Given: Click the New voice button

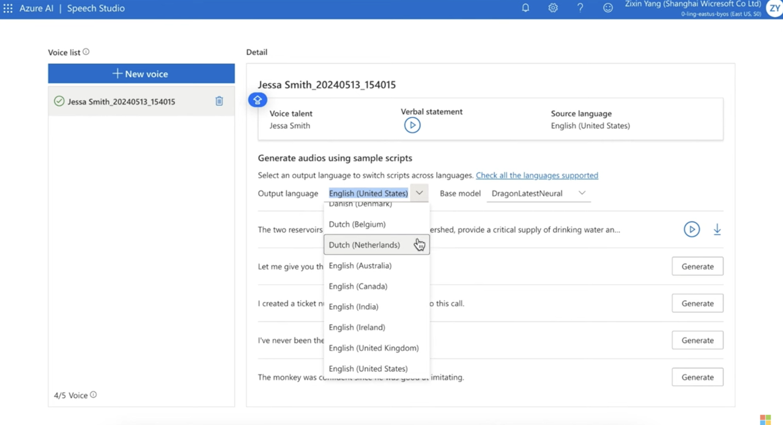Looking at the screenshot, I should tap(141, 73).
